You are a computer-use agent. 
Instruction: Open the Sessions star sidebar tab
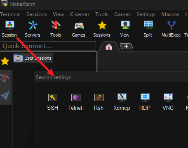pos(5,61)
